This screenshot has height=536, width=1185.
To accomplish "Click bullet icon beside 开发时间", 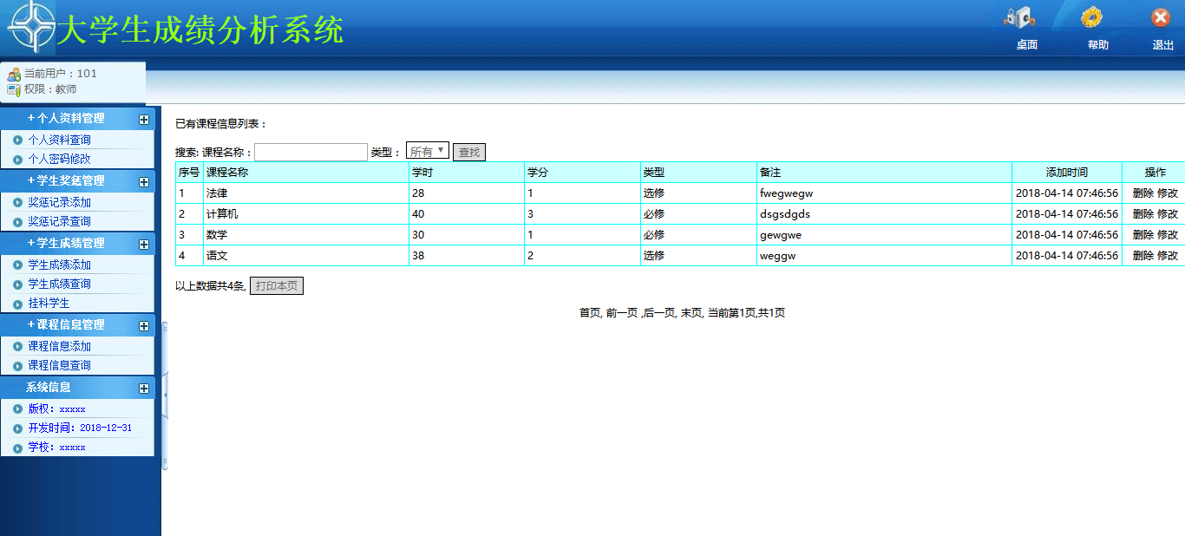I will (17, 428).
